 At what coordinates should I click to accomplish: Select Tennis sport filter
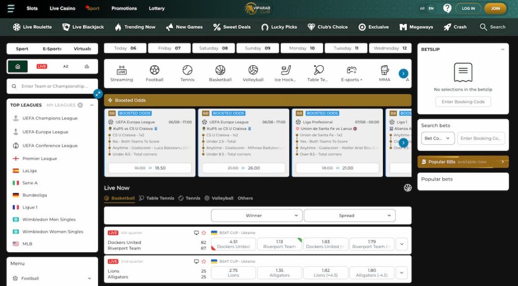coord(187,73)
